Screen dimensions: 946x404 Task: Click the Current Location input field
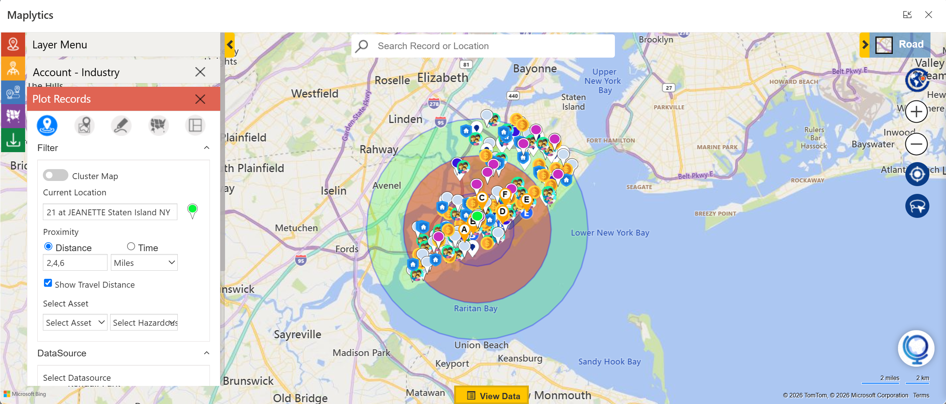click(x=110, y=212)
